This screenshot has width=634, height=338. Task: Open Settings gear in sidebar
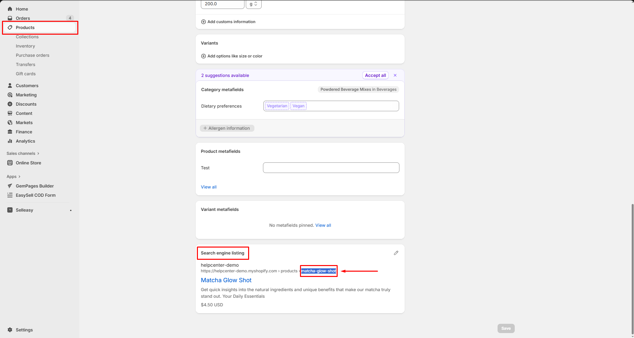[10, 330]
